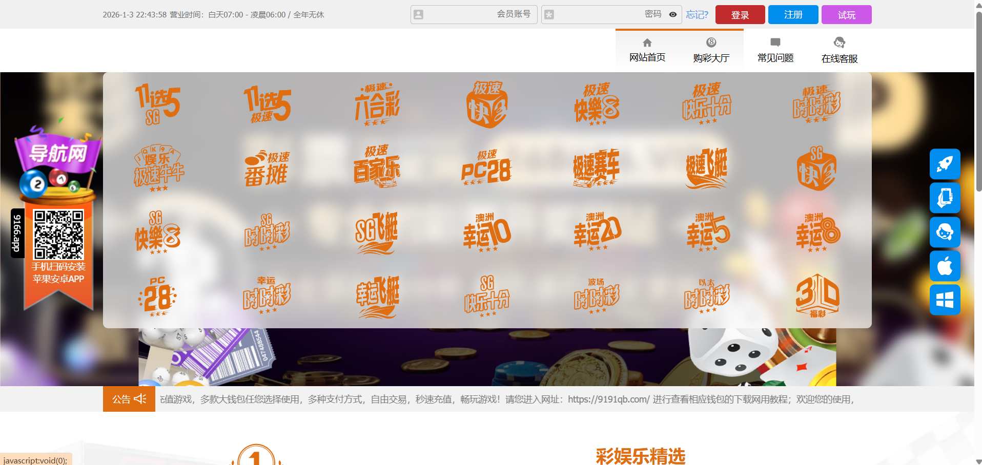
Task: Switch to the 购彩大厅 tab
Action: (x=711, y=50)
